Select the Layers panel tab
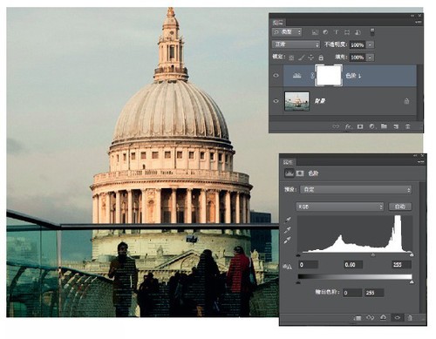Viewport: 436px width, 339px height. [278, 22]
